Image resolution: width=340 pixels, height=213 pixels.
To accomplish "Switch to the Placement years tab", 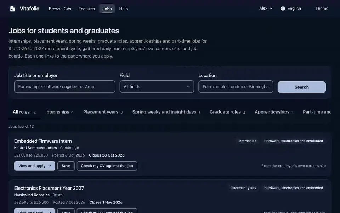I will tap(103, 112).
